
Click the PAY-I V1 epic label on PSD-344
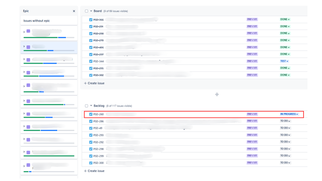(252, 61)
